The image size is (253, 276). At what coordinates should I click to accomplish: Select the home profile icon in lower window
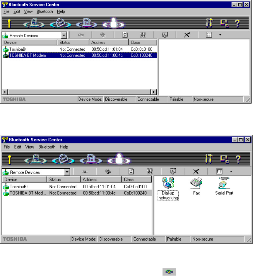[91, 159]
